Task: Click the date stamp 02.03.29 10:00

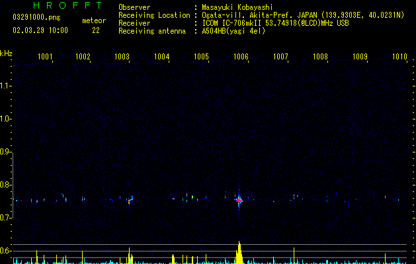Action: point(40,30)
